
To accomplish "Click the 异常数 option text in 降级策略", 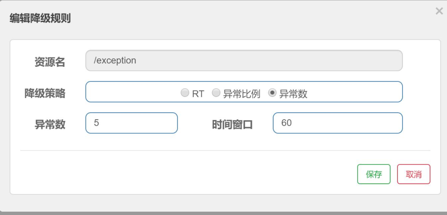I will 293,94.
